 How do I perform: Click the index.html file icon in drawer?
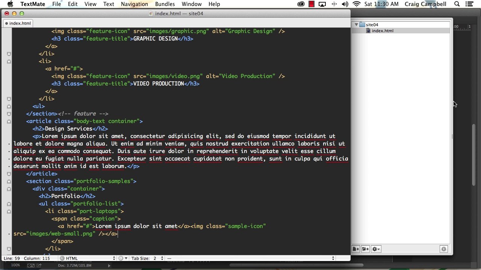[x=368, y=31]
